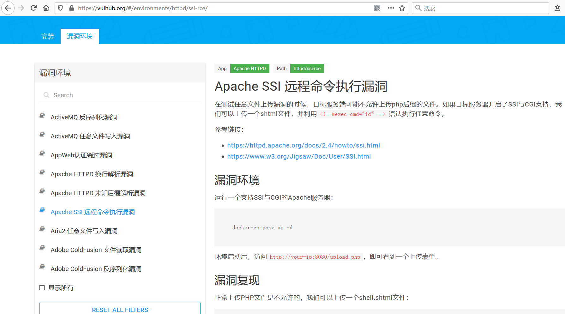This screenshot has width=565, height=314.
Task: Click the <!--#exec cmd="id" --> inline code
Action: tap(353, 114)
